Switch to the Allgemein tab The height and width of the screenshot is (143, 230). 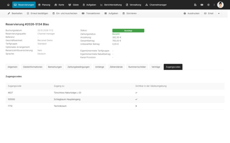(13, 67)
